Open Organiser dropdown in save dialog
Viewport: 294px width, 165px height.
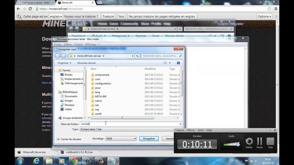[64, 63]
